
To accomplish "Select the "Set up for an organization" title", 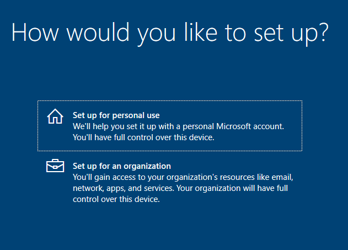I will (x=122, y=166).
